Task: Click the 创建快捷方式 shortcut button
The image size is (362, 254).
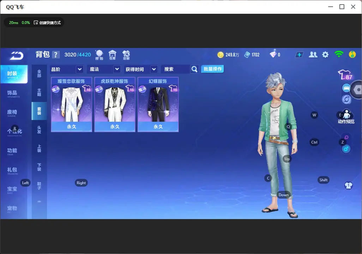Action: point(47,23)
